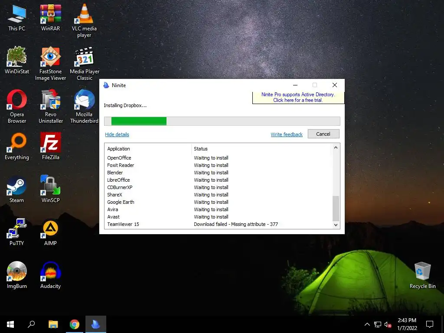Open AIMP player shortcut
444x333 pixels.
click(x=50, y=232)
